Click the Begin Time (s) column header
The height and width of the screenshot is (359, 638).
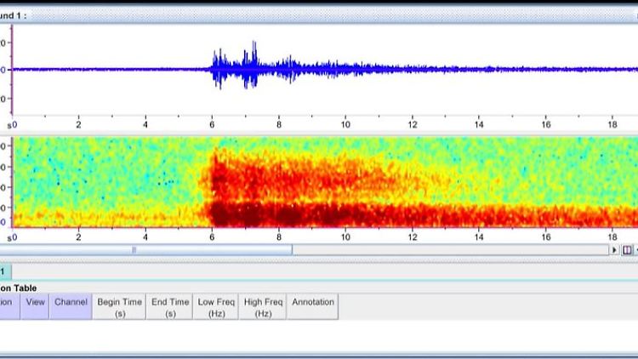[119, 307]
